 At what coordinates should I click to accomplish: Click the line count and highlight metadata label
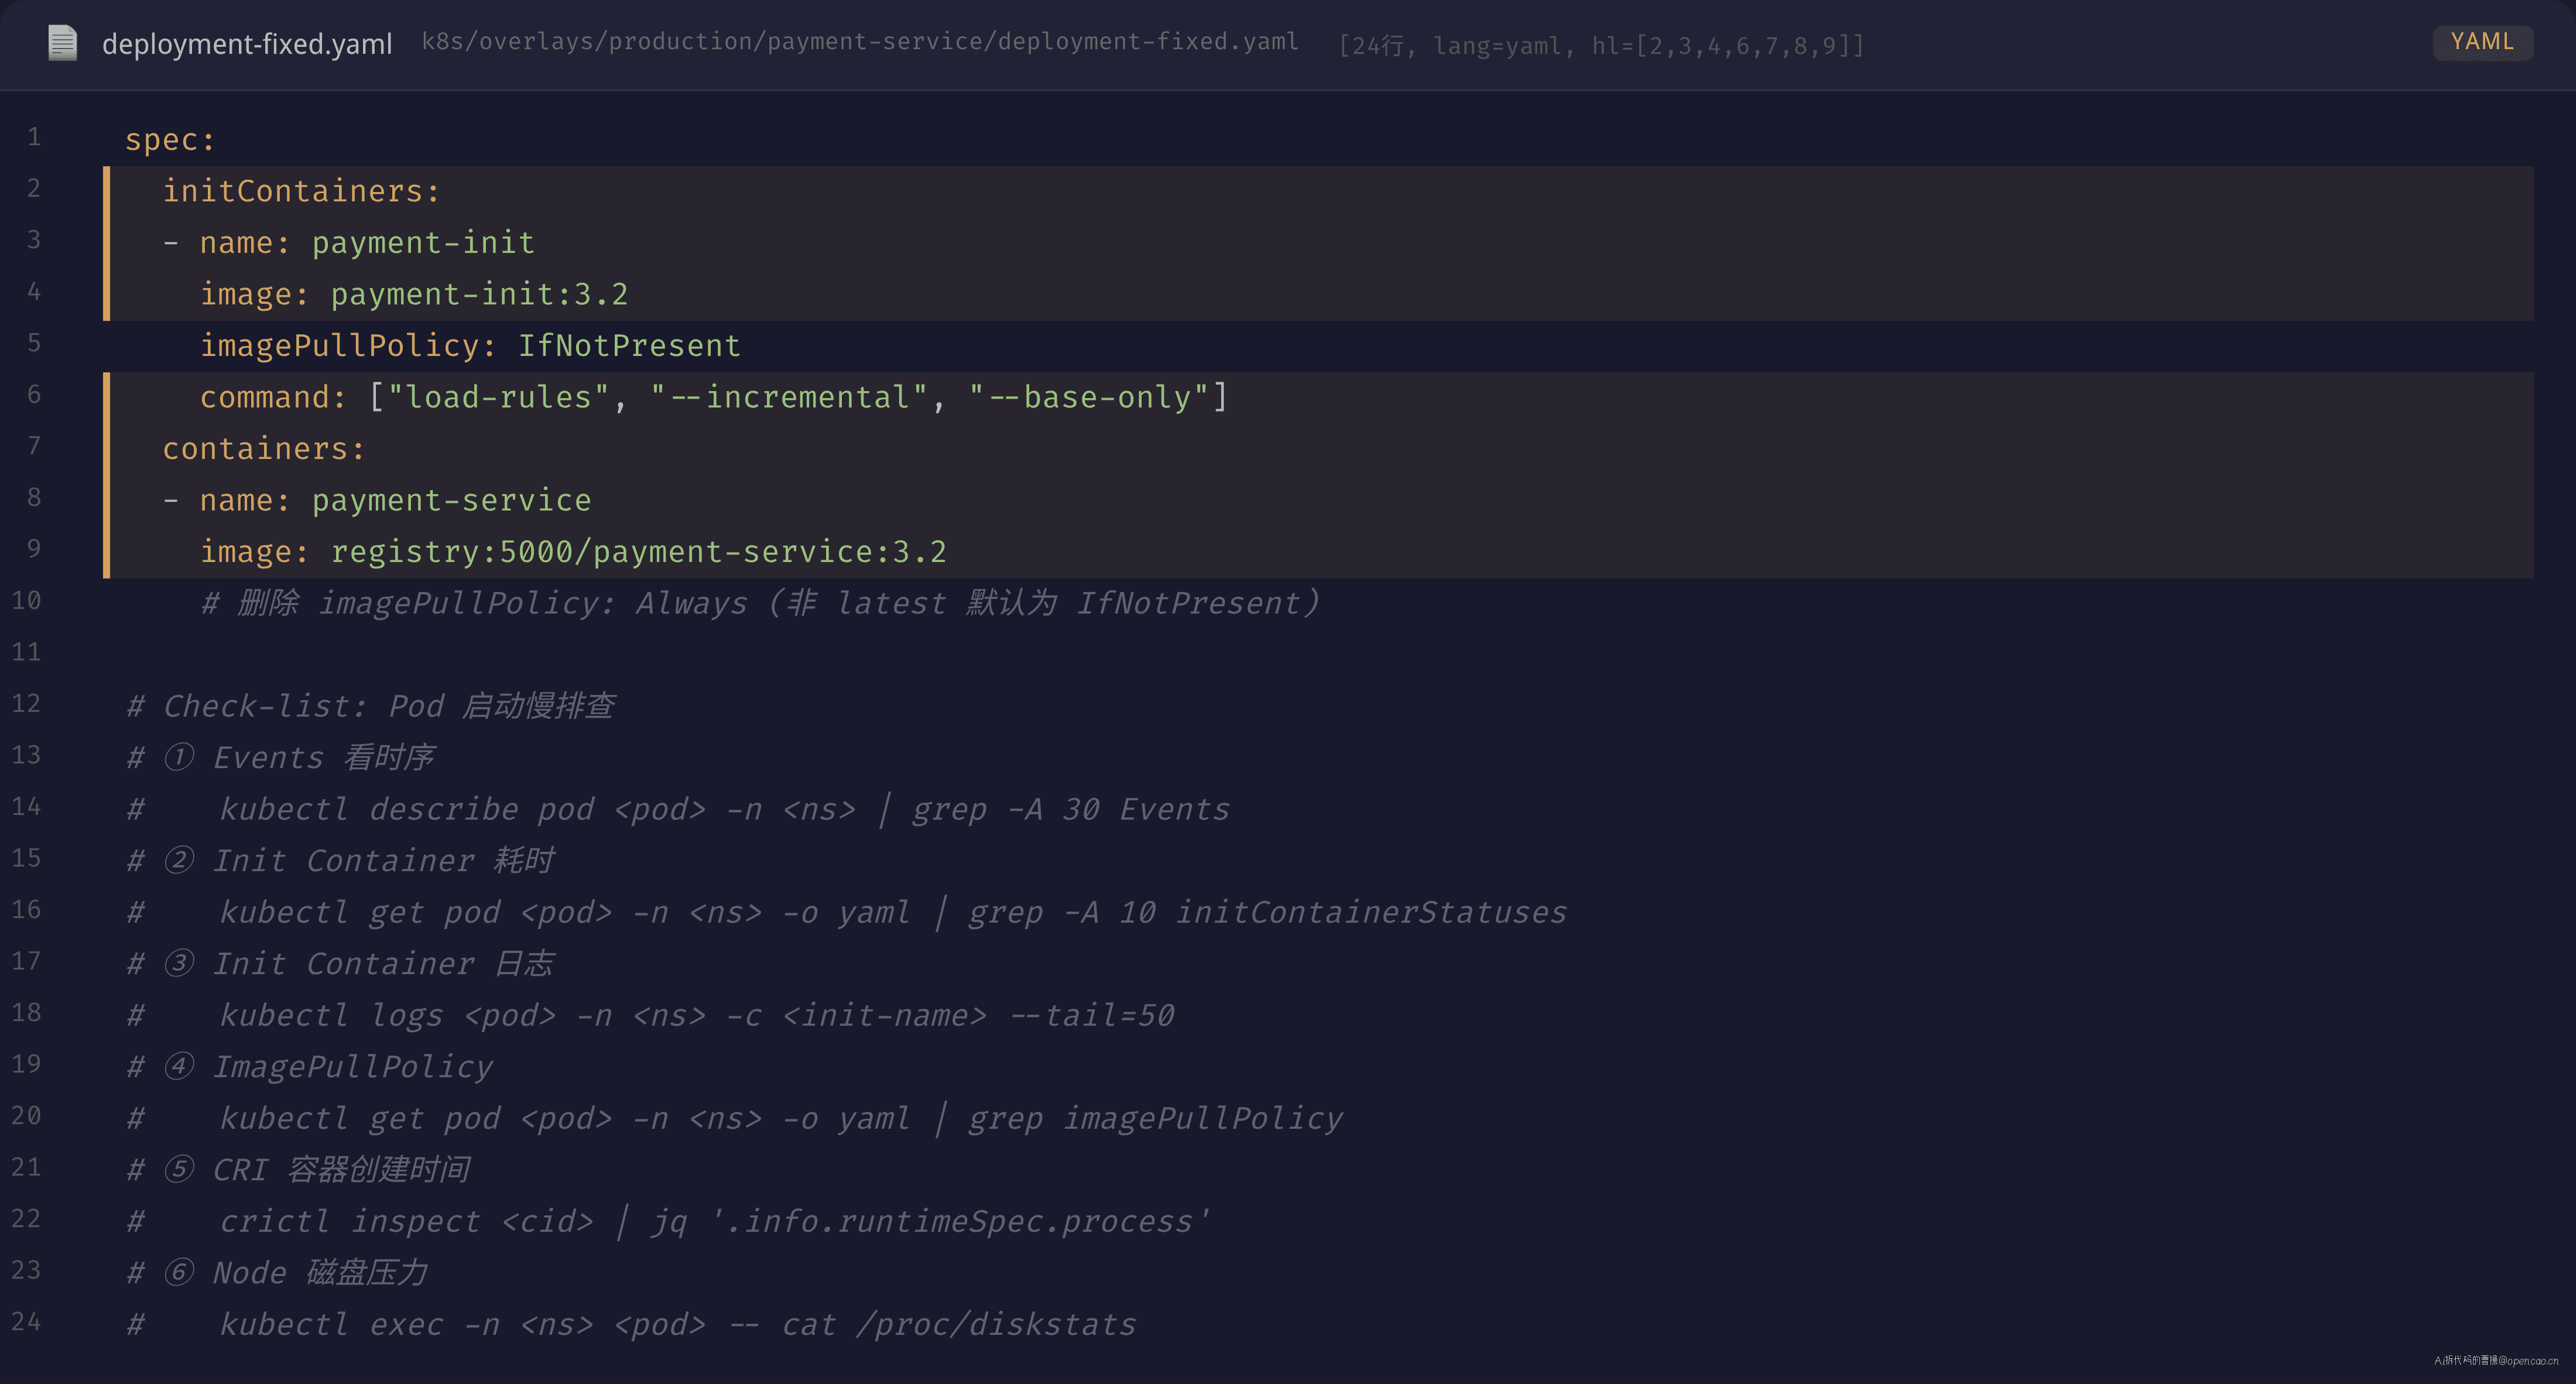tap(1601, 46)
